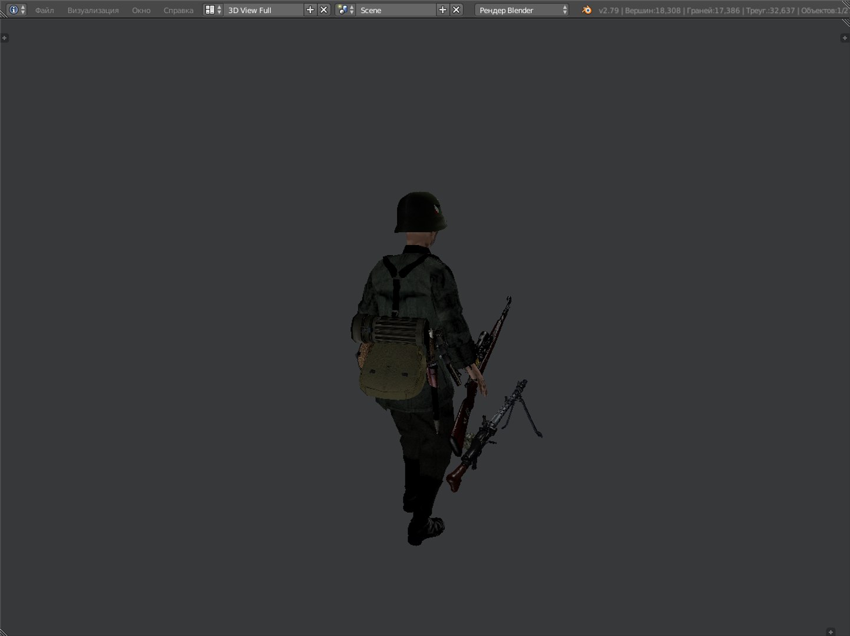Open the Справка menu
The width and height of the screenshot is (850, 636).
178,10
